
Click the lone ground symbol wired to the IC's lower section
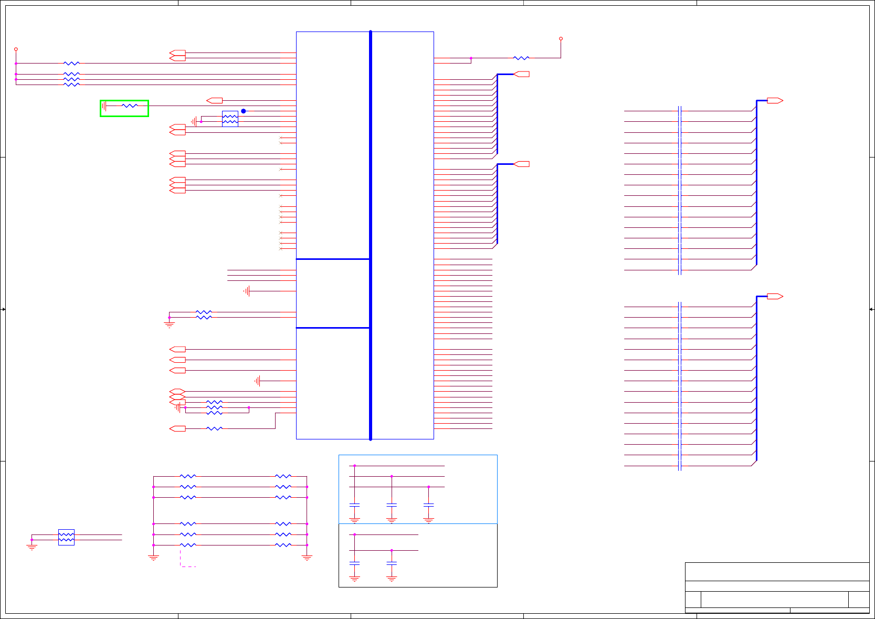point(257,381)
